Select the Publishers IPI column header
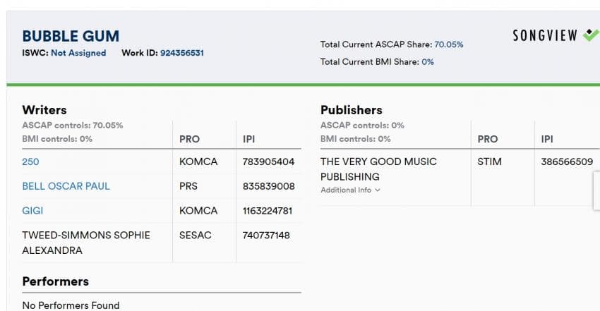 pyautogui.click(x=547, y=139)
